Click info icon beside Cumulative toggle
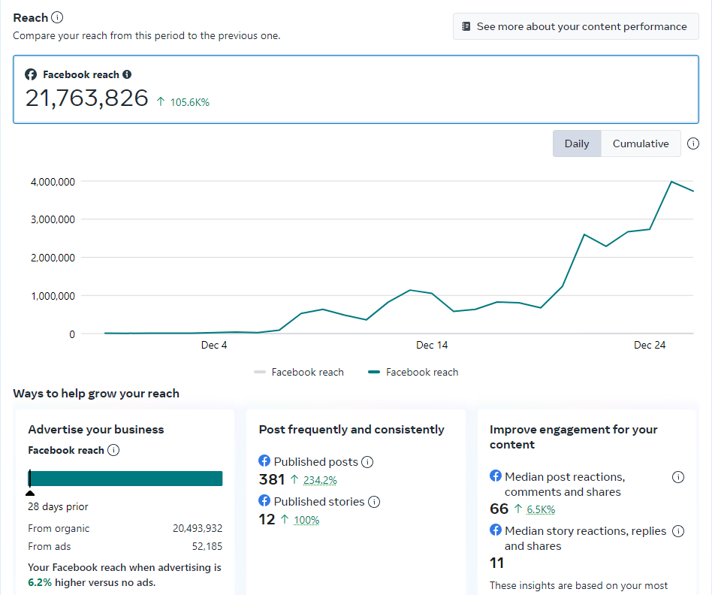Image resolution: width=712 pixels, height=595 pixels. pyautogui.click(x=693, y=143)
